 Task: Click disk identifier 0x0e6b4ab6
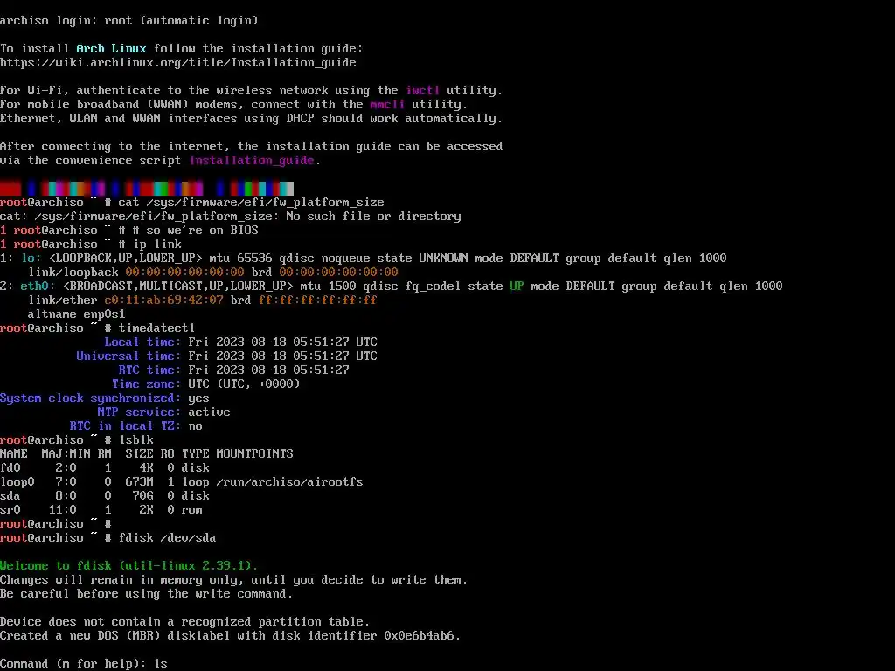(x=419, y=636)
